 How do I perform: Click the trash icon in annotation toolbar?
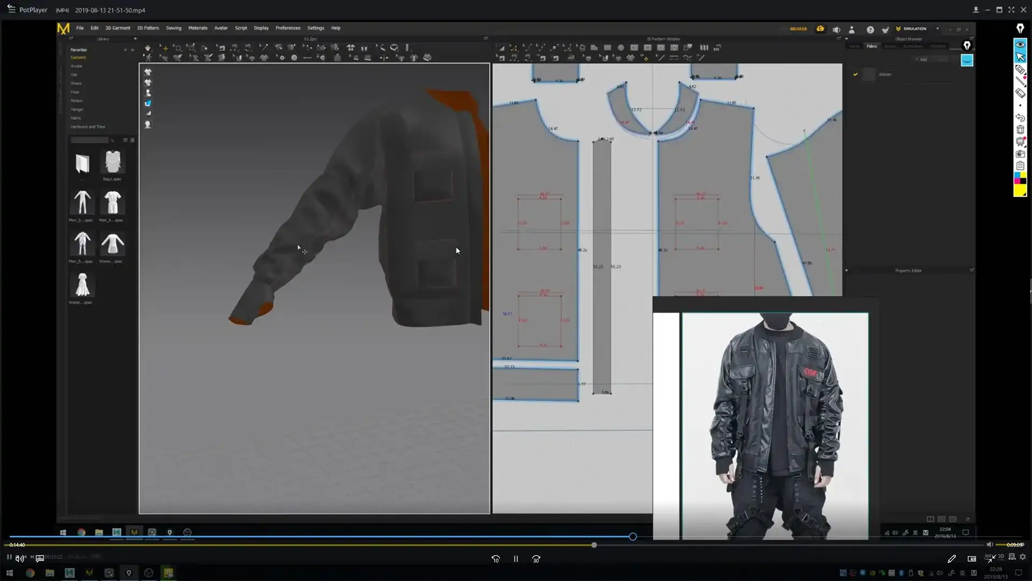pos(1020,130)
